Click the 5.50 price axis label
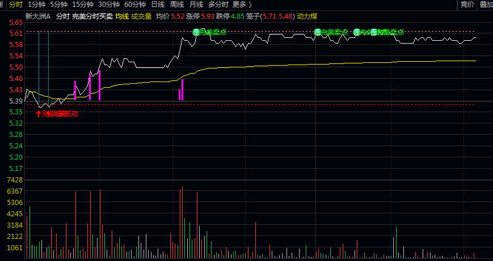The width and height of the screenshot is (493, 261). pos(16,67)
